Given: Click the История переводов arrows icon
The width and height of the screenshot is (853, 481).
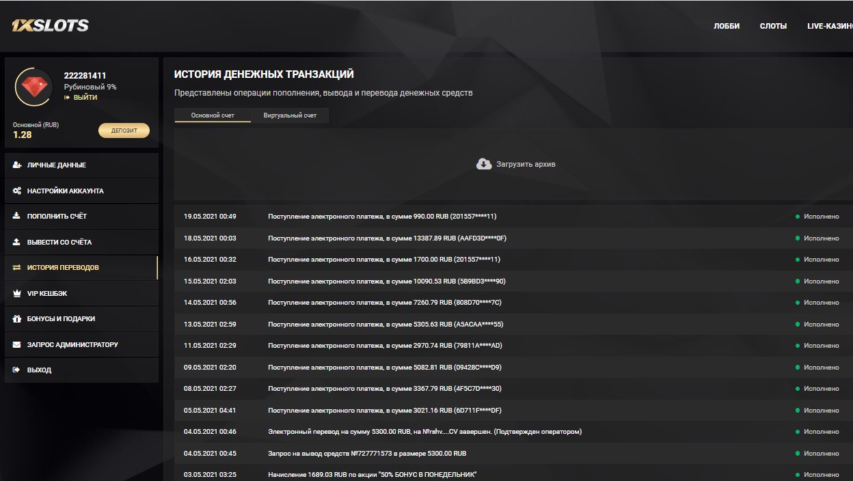Looking at the screenshot, I should click(17, 268).
